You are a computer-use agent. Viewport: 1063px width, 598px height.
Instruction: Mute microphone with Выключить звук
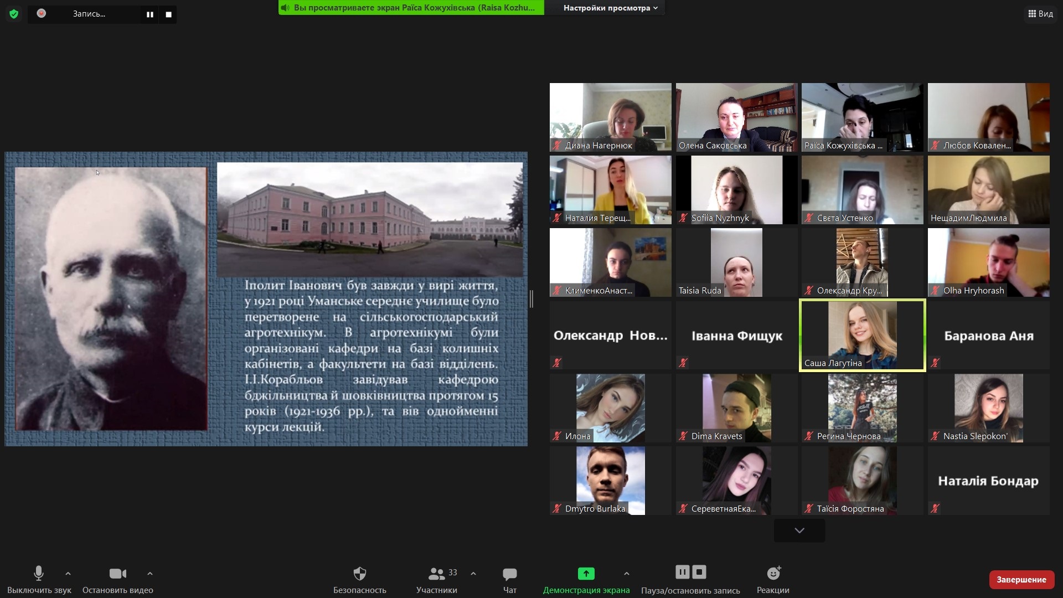tap(39, 579)
